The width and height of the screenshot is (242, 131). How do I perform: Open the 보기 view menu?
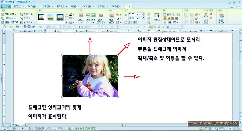[x=32, y=6]
